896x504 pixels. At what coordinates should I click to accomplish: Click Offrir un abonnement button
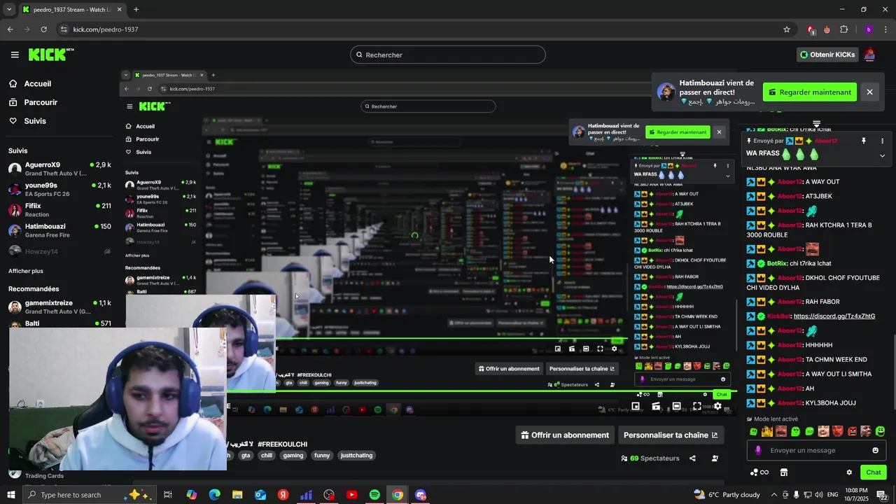[x=565, y=435]
